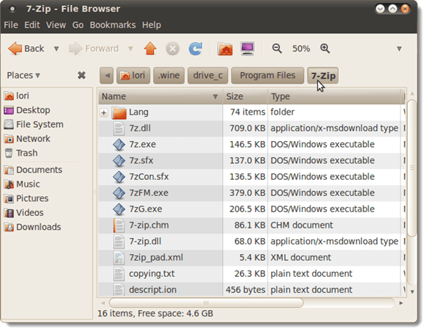427x332 pixels.
Task: Select the 7z.exe executable icon
Action: [119, 145]
